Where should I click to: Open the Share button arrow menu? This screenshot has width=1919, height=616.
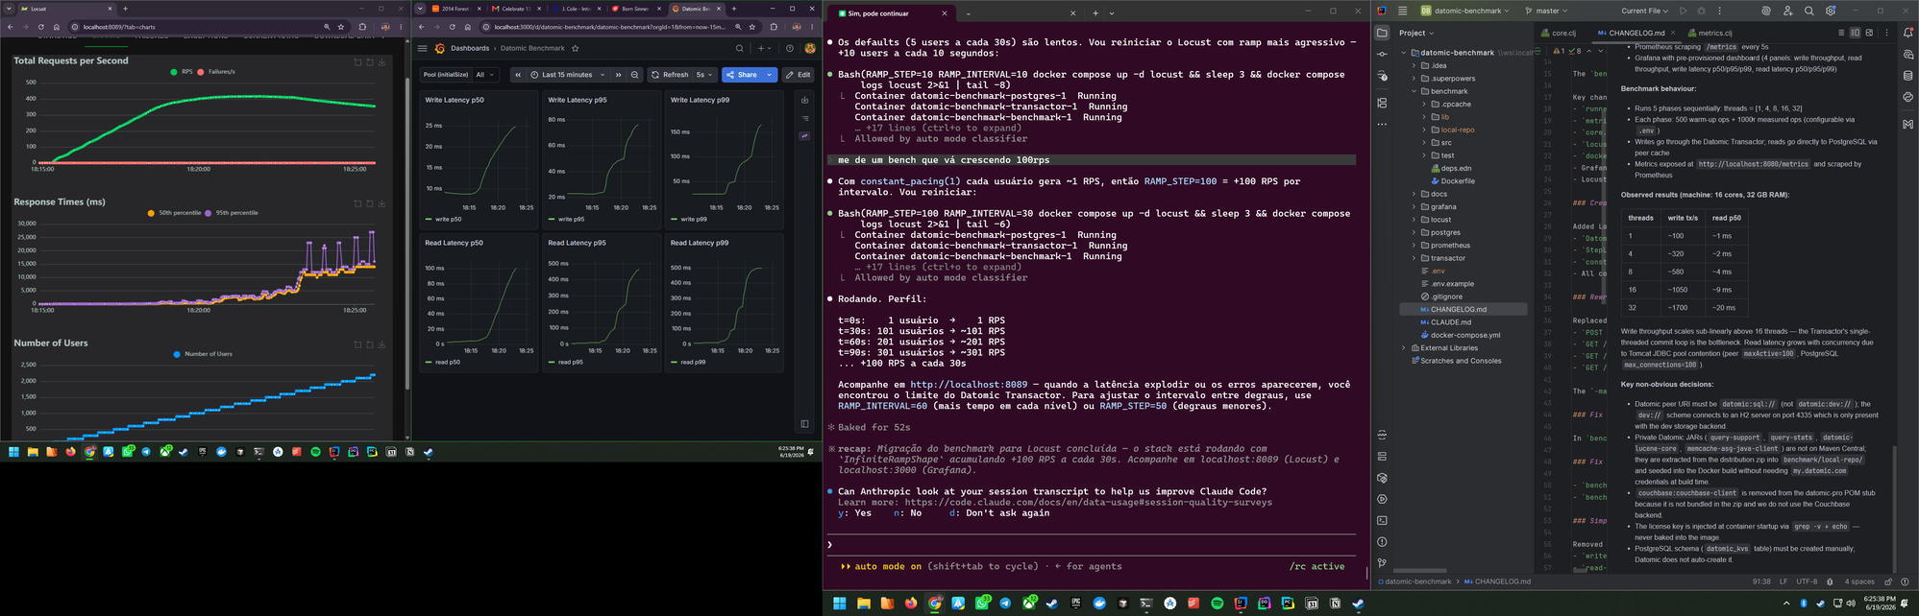tap(769, 75)
